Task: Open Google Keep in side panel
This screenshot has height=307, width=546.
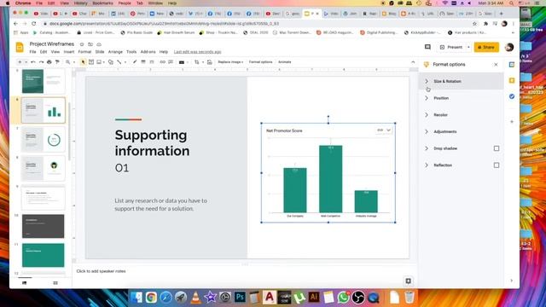Action: point(512,80)
